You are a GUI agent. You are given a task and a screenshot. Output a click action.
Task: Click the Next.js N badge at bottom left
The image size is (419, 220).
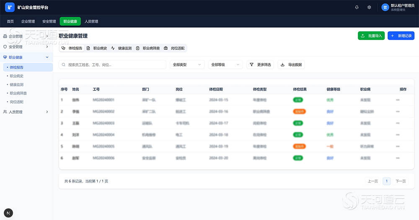click(8, 213)
